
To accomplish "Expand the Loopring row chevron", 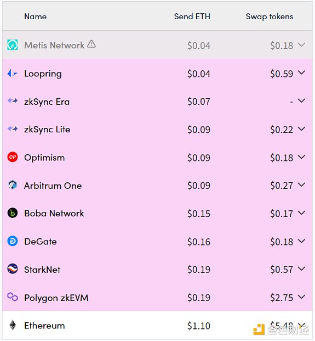I will [301, 72].
